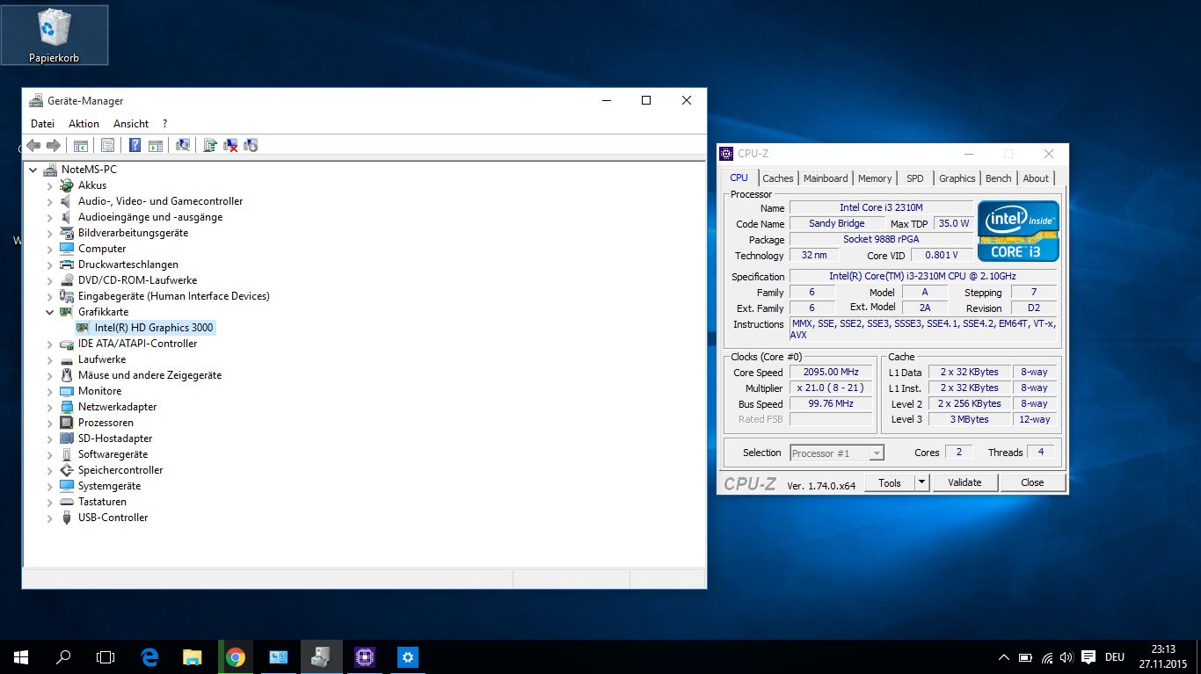Collapse the NoteMS-PC root node
The width and height of the screenshot is (1201, 674).
(33, 170)
